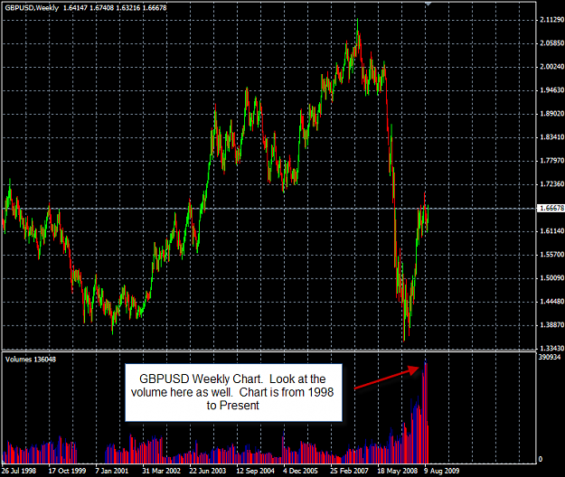Image resolution: width=565 pixels, height=477 pixels.
Task: Click the current price label 1.66678
Action: (x=551, y=208)
